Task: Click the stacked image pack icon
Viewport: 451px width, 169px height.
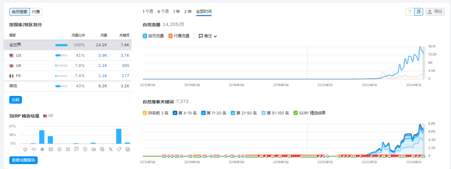Action: tap(127, 149)
